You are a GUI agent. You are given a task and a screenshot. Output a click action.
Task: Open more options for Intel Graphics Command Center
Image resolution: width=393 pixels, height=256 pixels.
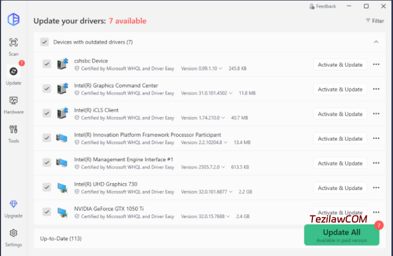click(x=376, y=89)
